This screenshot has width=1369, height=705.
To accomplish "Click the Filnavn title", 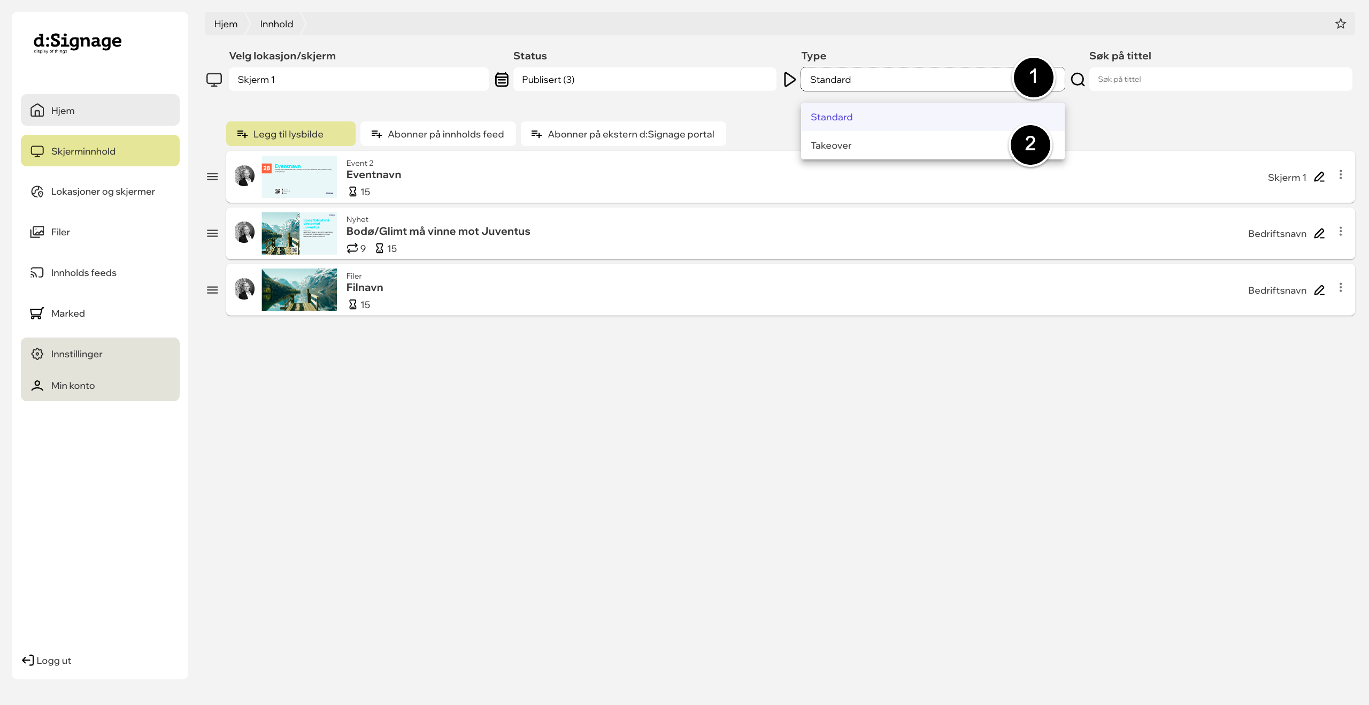I will (x=364, y=288).
